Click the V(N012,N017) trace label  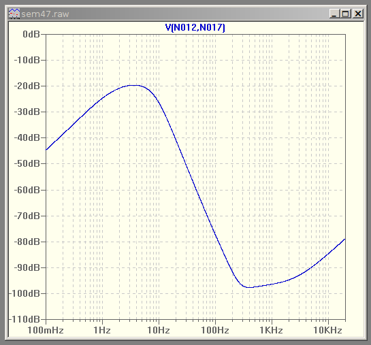coord(195,27)
